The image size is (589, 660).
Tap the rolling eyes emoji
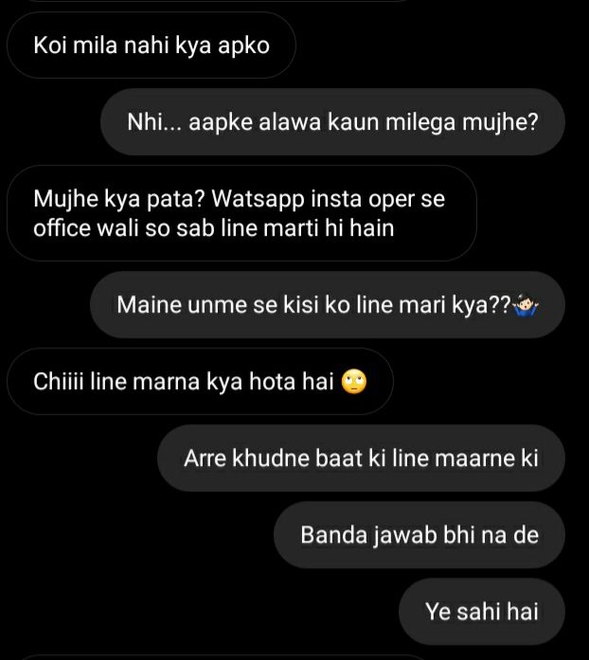354,382
